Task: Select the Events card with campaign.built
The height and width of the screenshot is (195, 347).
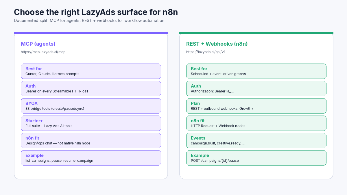Action: pyautogui.click(x=256, y=140)
